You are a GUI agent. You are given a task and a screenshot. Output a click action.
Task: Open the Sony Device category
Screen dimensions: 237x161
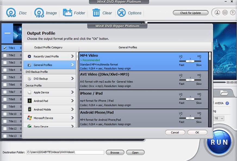(x=49, y=125)
